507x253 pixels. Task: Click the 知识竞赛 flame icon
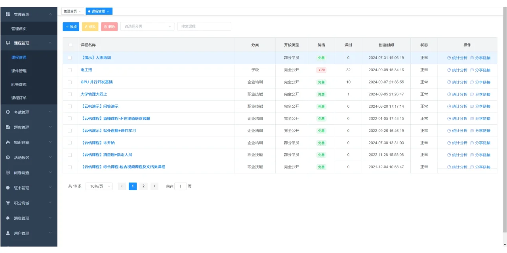coord(8,142)
